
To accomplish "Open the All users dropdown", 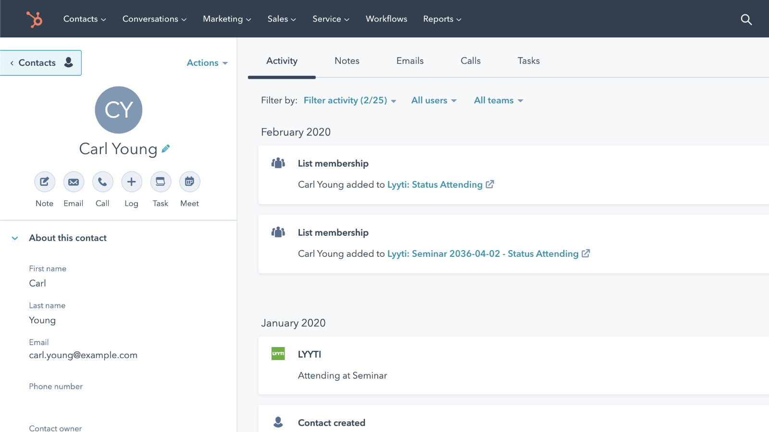I will coord(433,100).
